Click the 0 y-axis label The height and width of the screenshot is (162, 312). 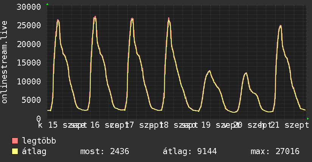click(x=39, y=118)
